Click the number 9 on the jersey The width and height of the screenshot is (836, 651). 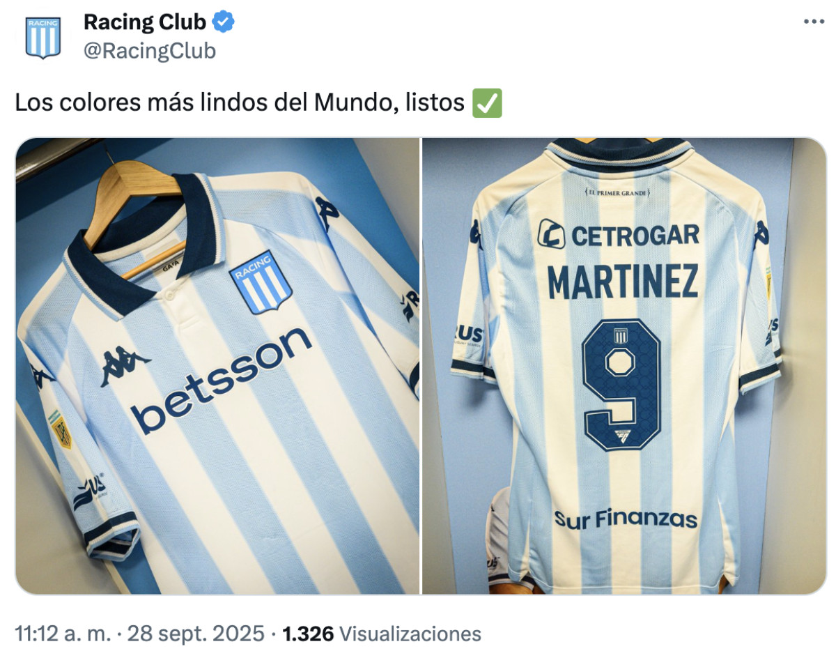coord(621,384)
